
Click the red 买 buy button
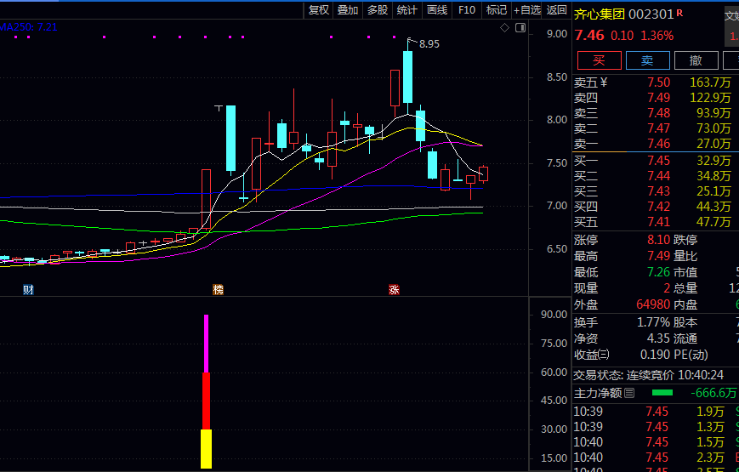[x=599, y=60]
